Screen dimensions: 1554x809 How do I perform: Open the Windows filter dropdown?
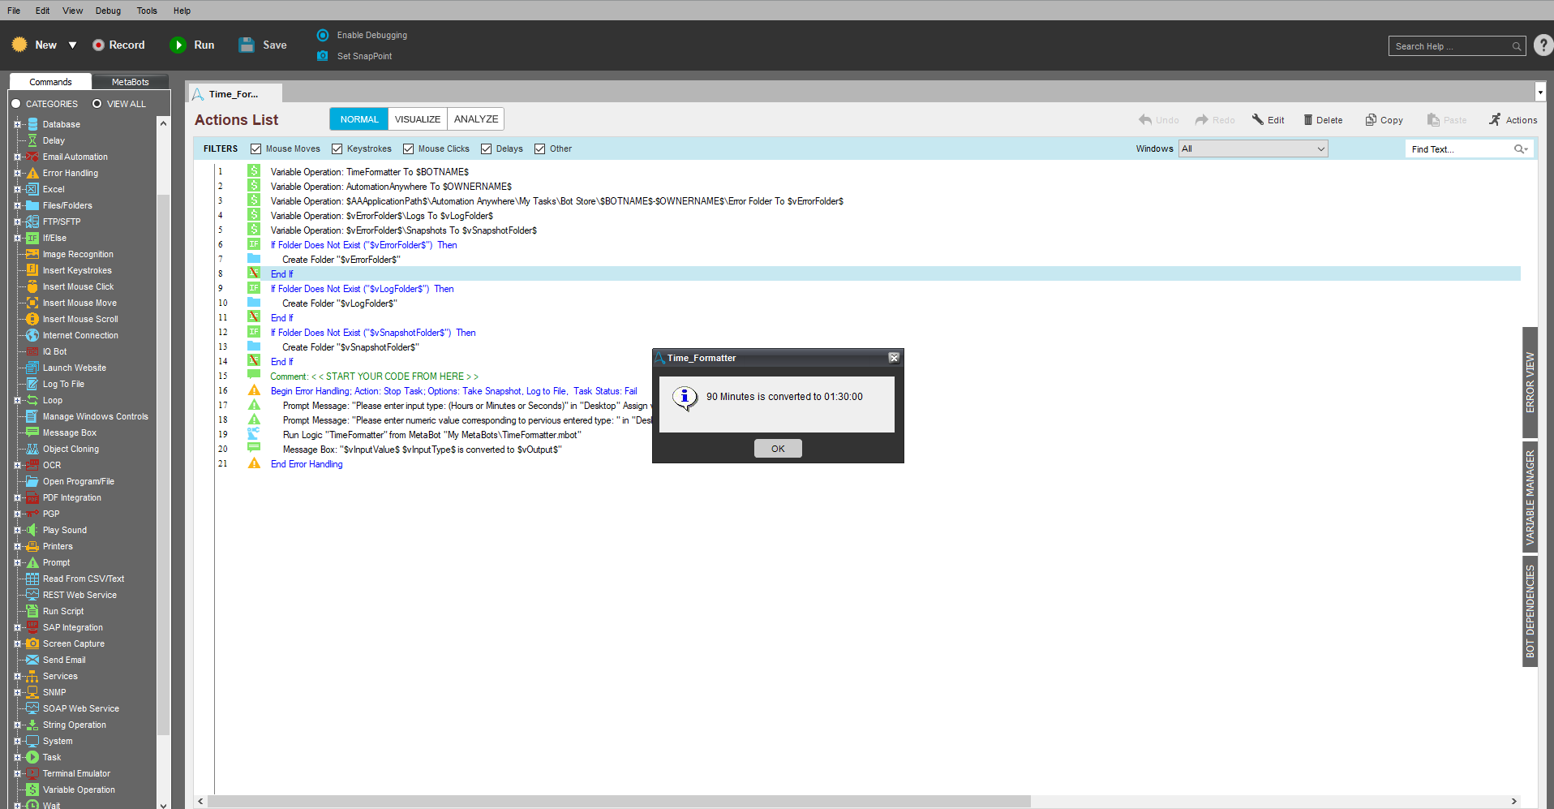1253,148
